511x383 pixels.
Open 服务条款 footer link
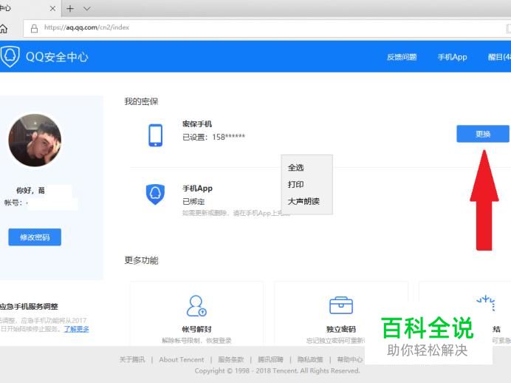(230, 359)
